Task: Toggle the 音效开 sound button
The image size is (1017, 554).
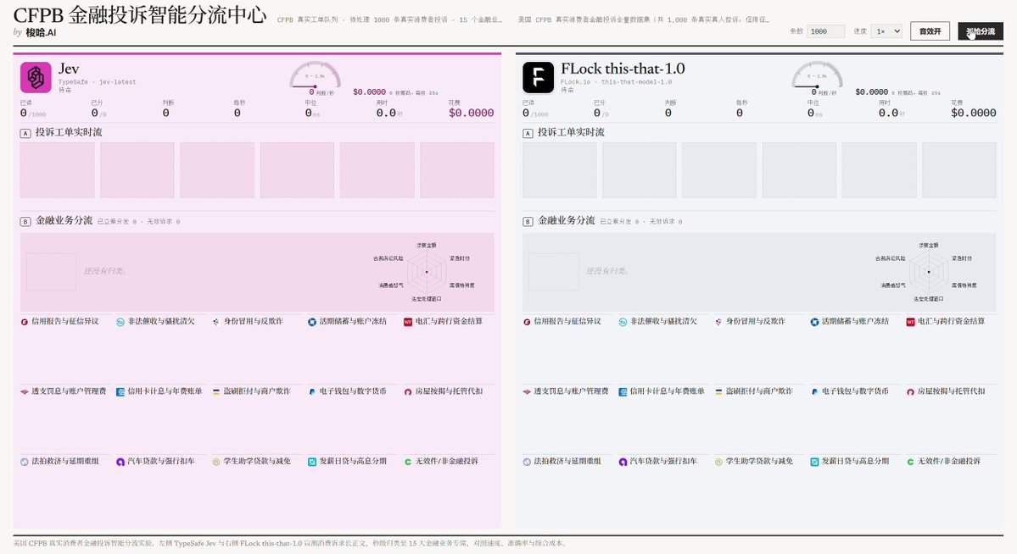Action: 930,31
